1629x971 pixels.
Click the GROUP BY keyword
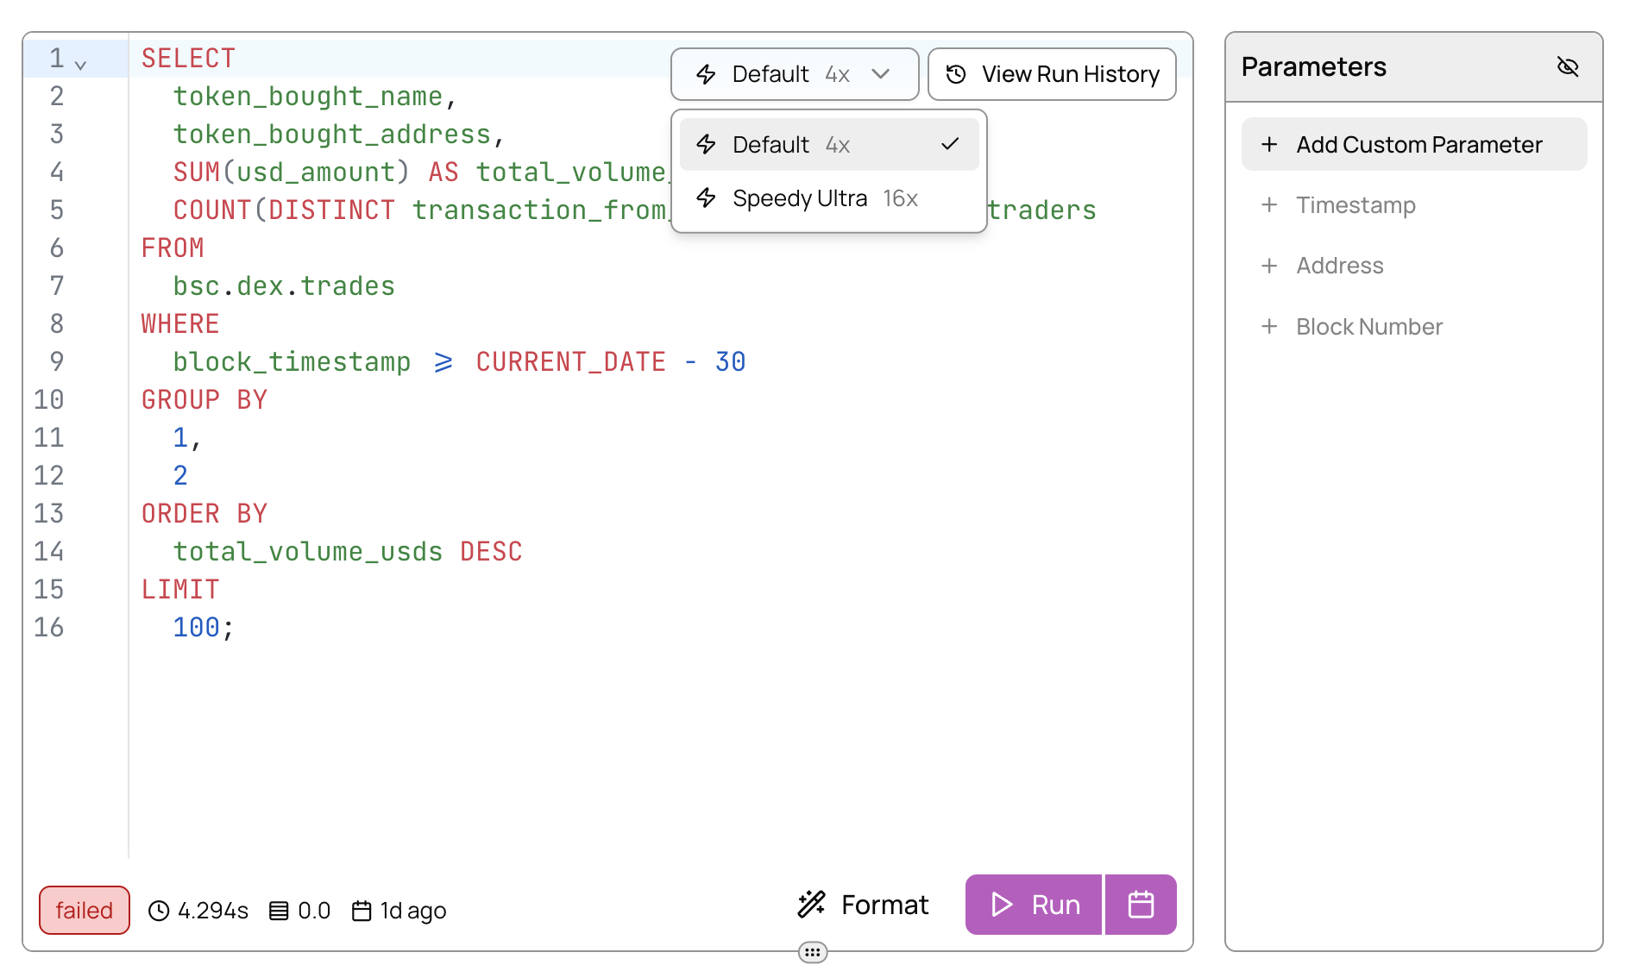click(204, 400)
